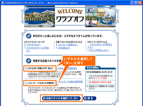Click the arrow icon on the 戻る button
The width and height of the screenshot is (143, 106).
pyautogui.click(x=85, y=98)
